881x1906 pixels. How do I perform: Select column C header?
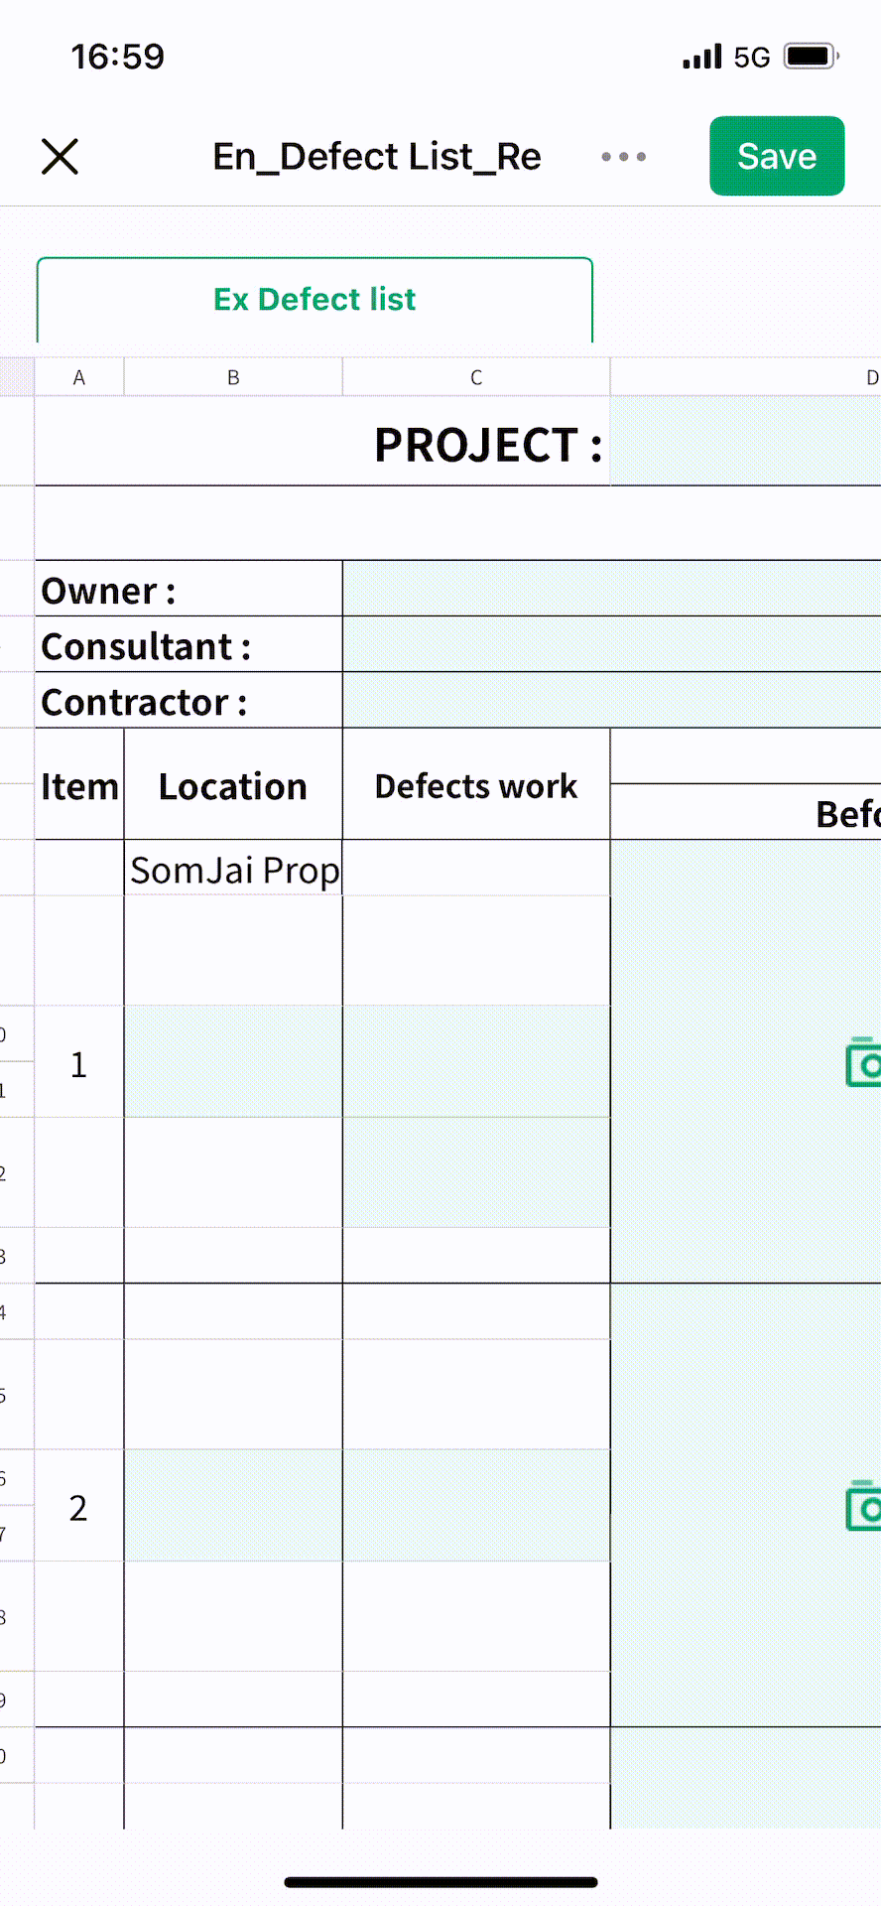pos(476,377)
